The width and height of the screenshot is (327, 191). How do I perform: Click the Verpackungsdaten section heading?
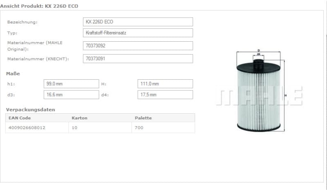[x=30, y=110]
